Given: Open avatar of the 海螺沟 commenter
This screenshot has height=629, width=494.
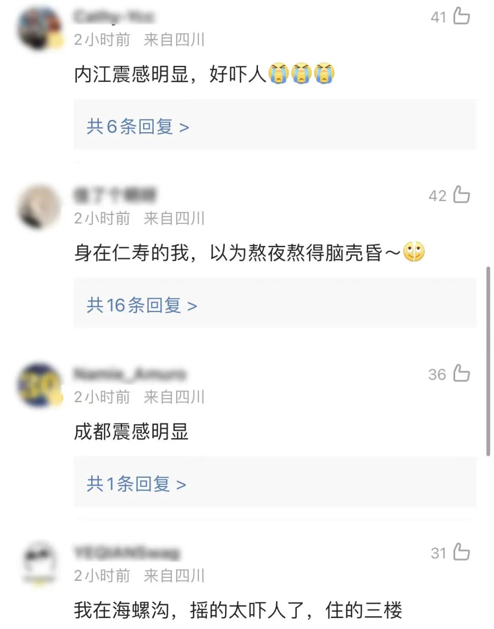Looking at the screenshot, I should pos(40,564).
